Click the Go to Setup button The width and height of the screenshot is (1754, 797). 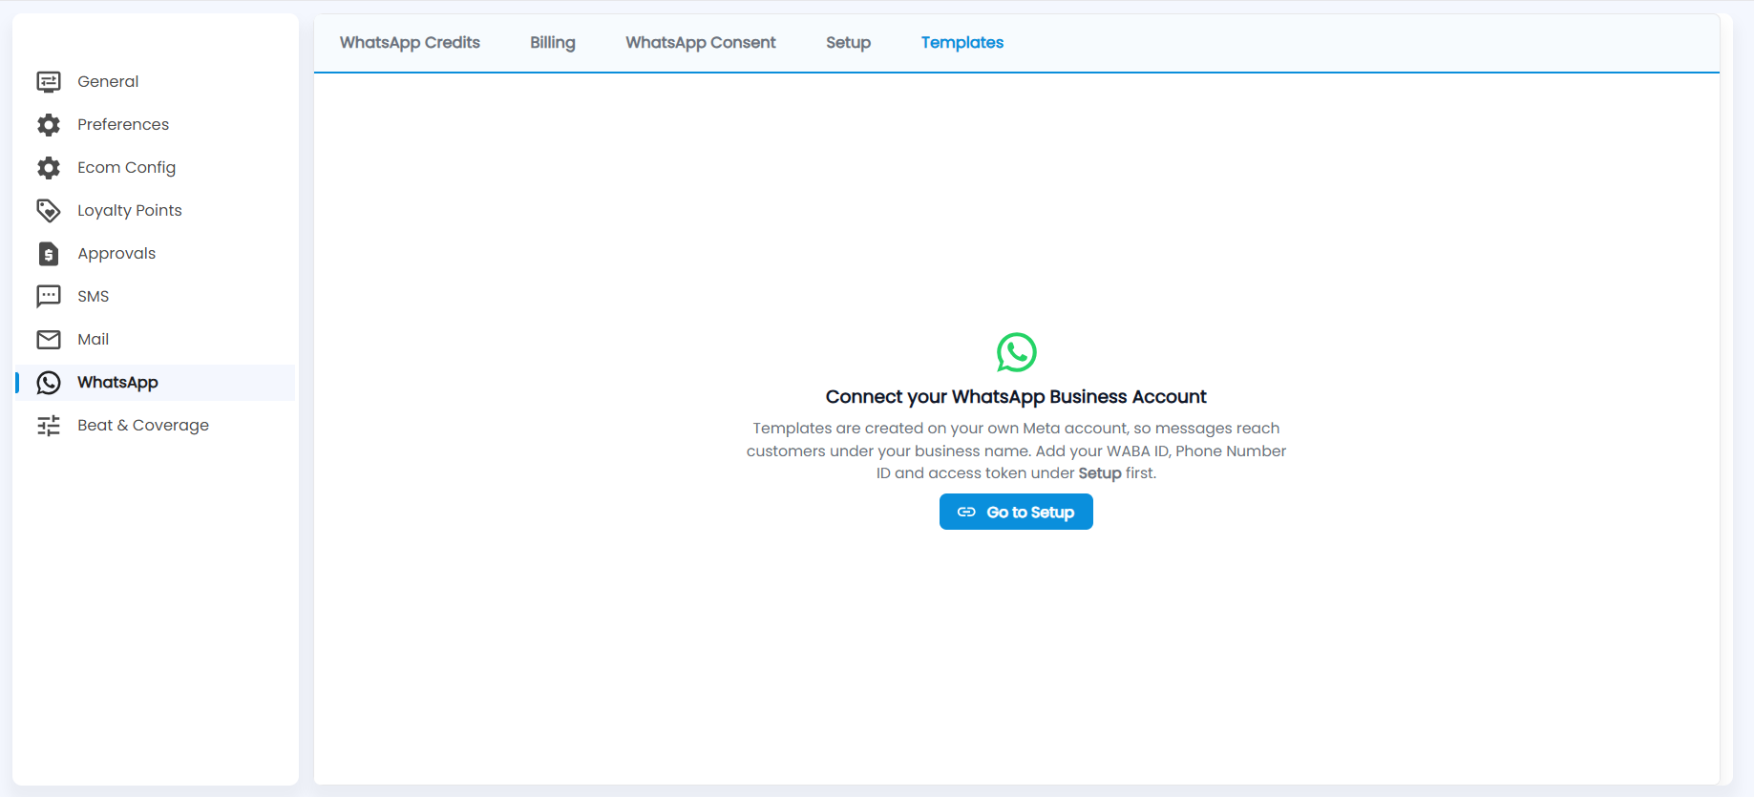[1016, 512]
